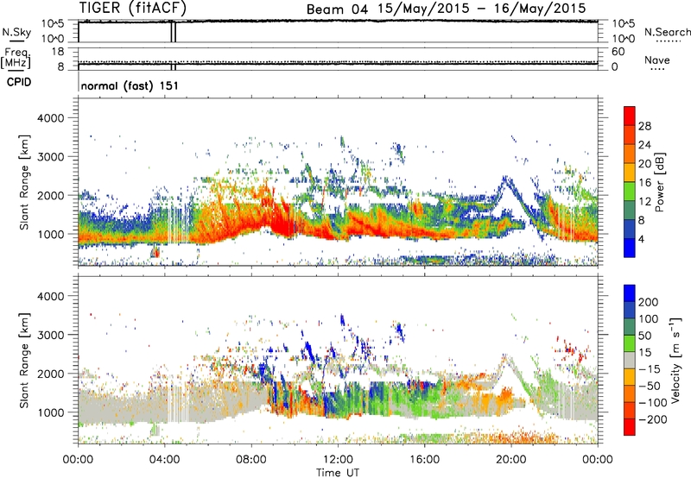Click the triangular echo peak near 20:00 in the power plot

[506, 179]
